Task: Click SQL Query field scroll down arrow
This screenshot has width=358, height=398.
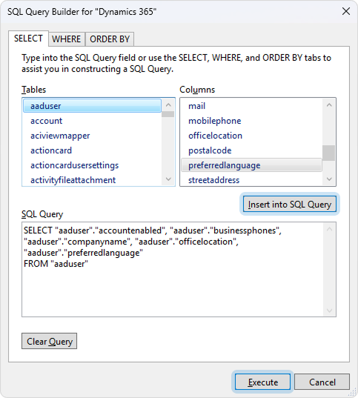Action: coord(329,311)
